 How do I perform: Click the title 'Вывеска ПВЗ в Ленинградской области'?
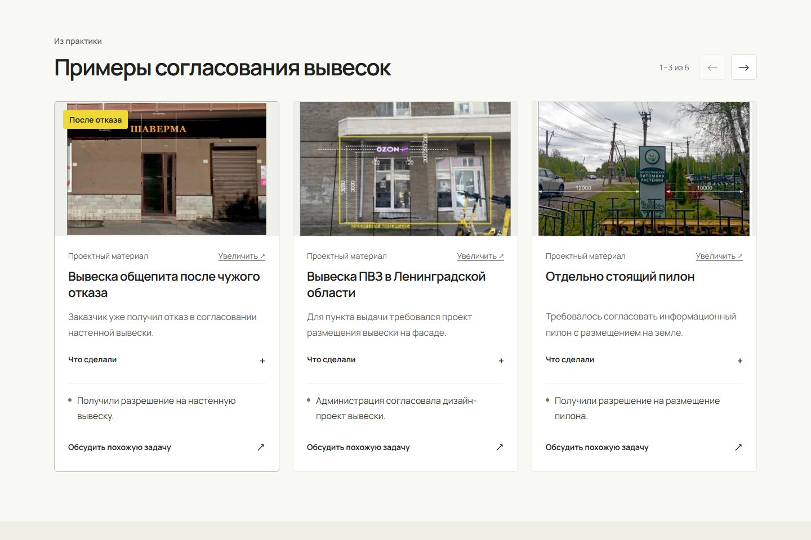(396, 285)
